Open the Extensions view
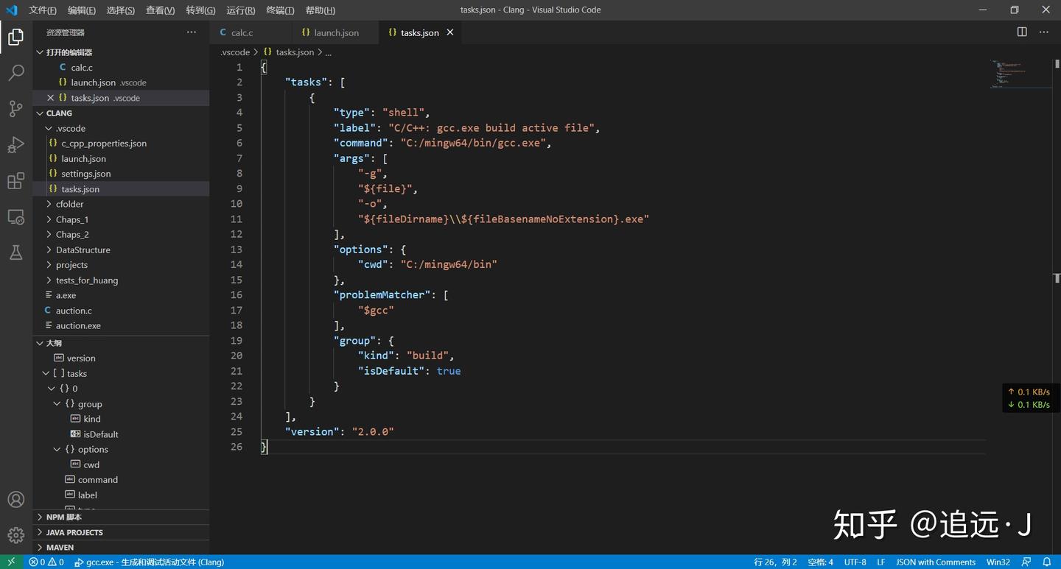This screenshot has width=1061, height=569. [15, 180]
